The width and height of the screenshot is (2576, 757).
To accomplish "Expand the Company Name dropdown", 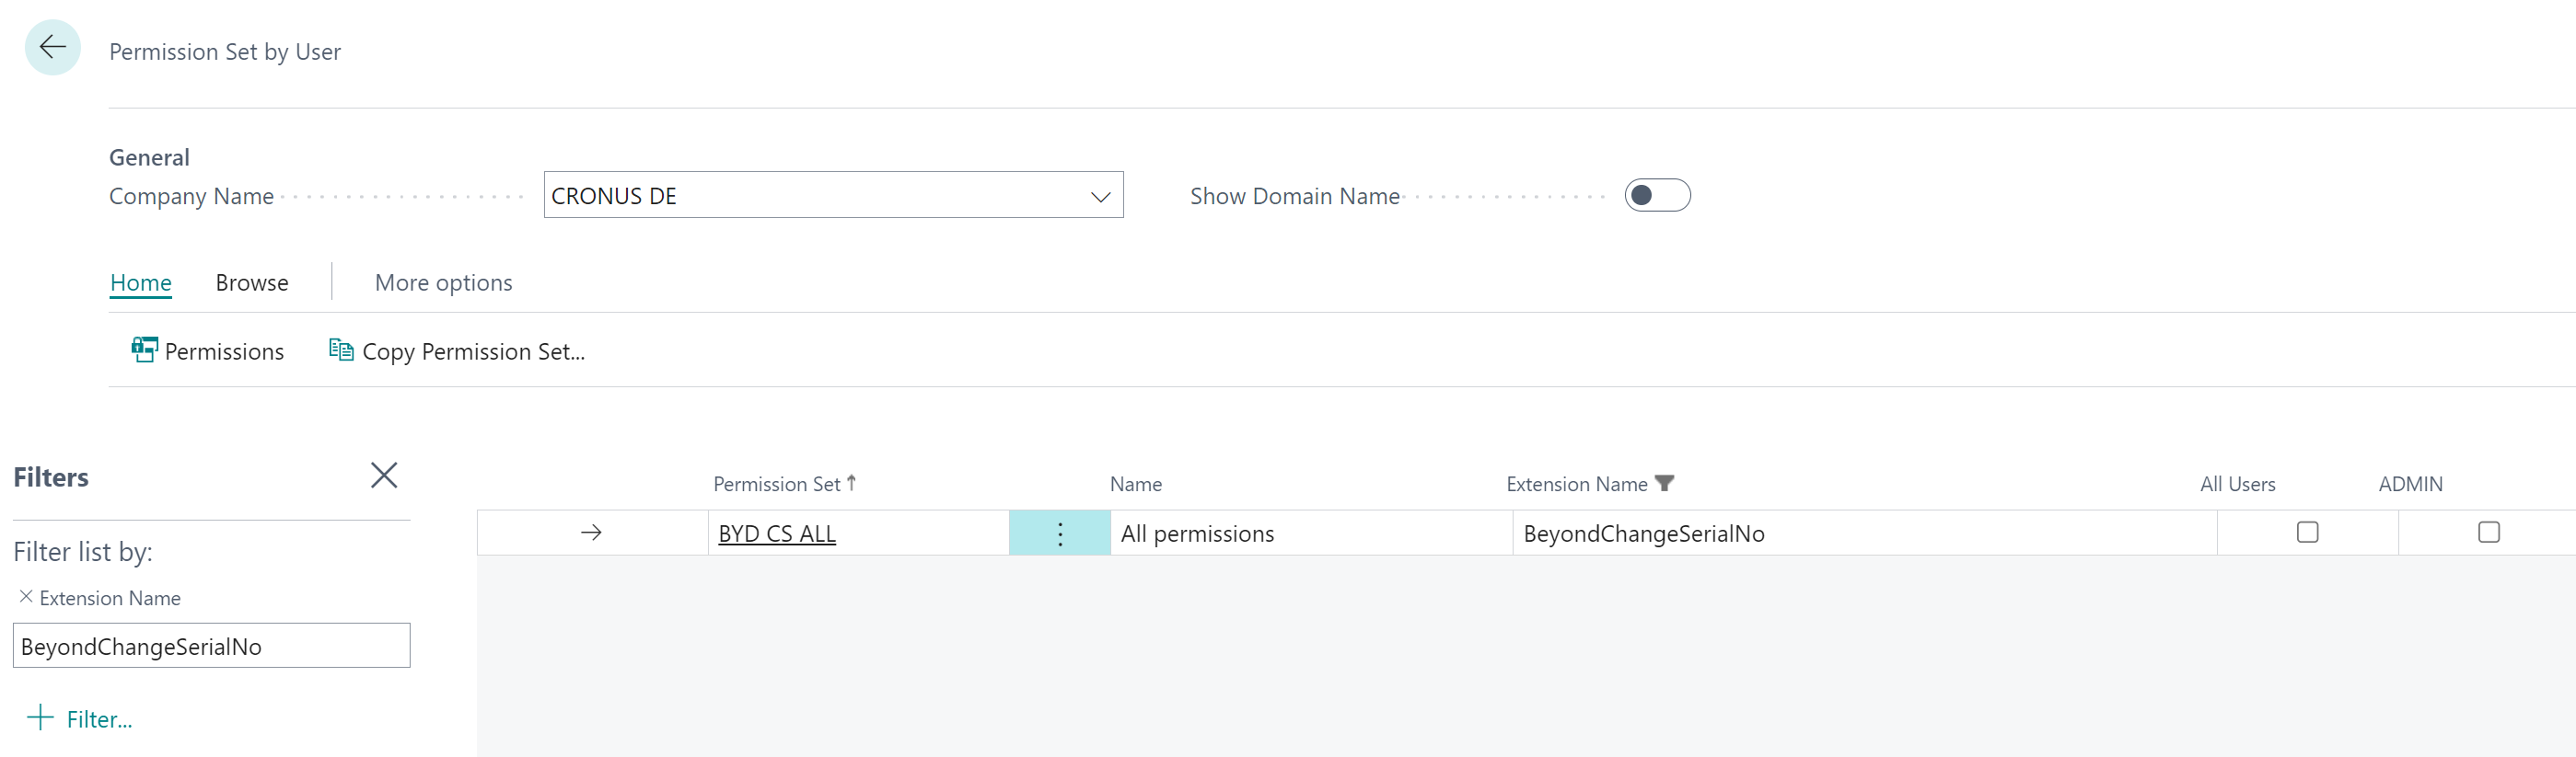I will click(x=1100, y=196).
